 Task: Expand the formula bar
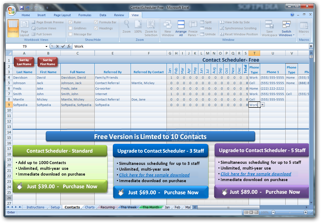click(x=311, y=46)
